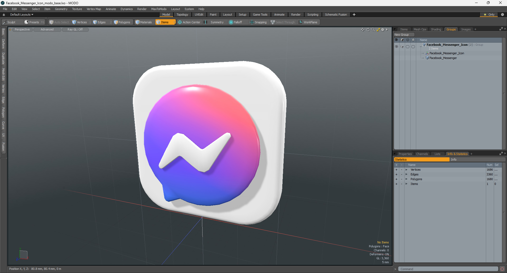Viewport: 507px width, 273px height.
Task: Open the Default Layouts dropdown
Action: [22, 15]
